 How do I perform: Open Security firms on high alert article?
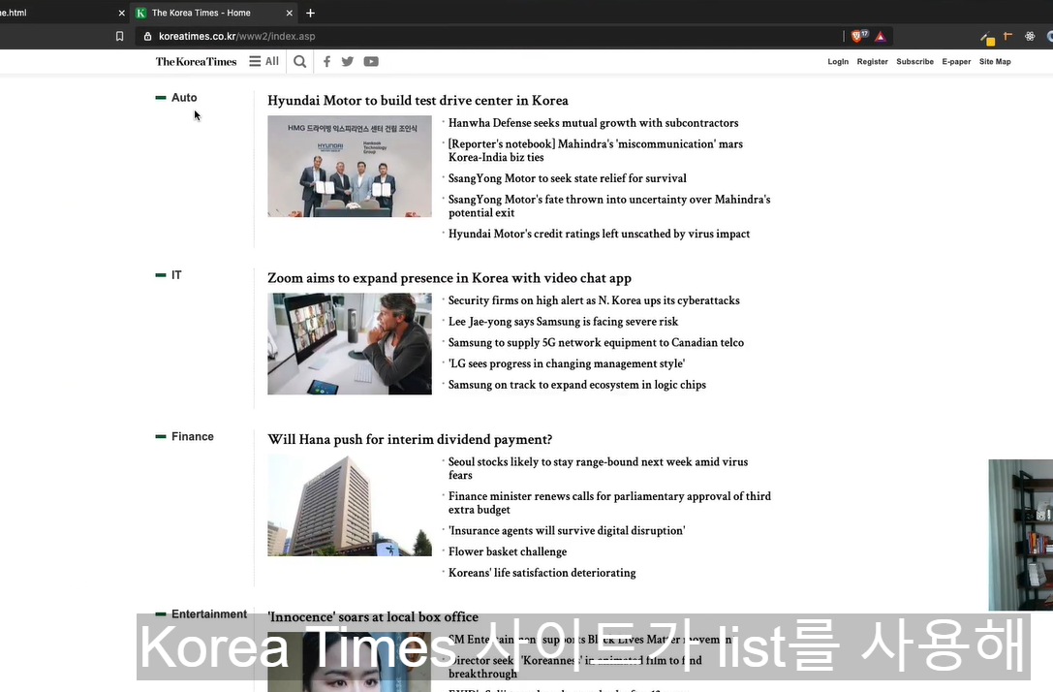click(594, 300)
